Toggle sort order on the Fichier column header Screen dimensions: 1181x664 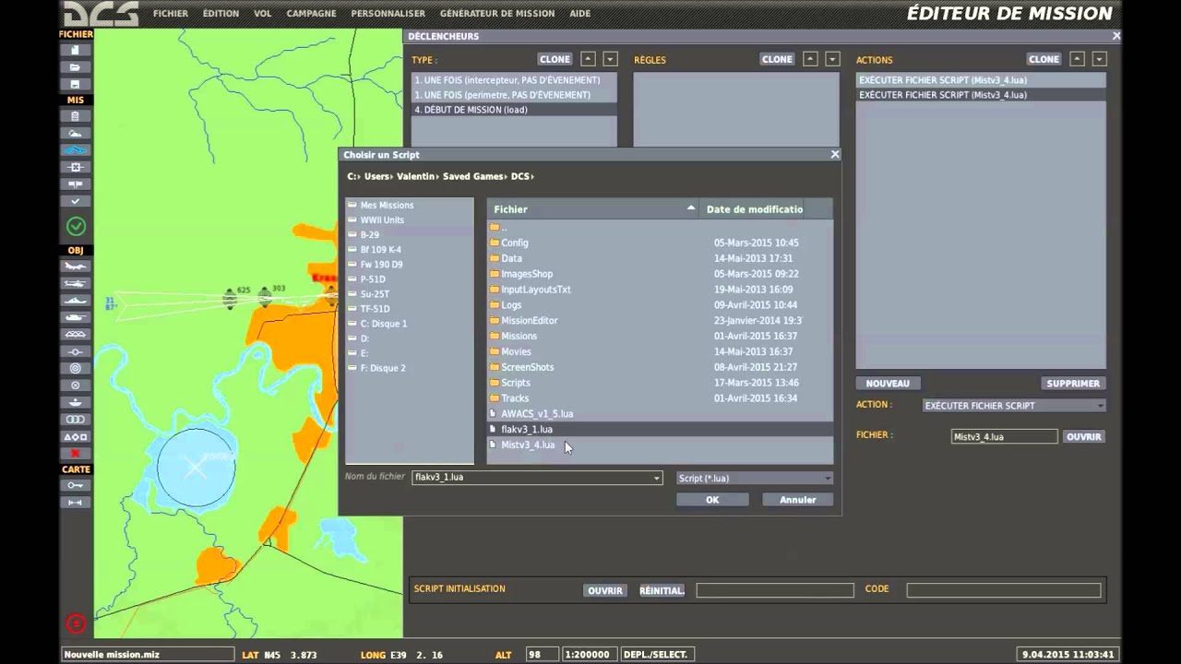pos(593,209)
